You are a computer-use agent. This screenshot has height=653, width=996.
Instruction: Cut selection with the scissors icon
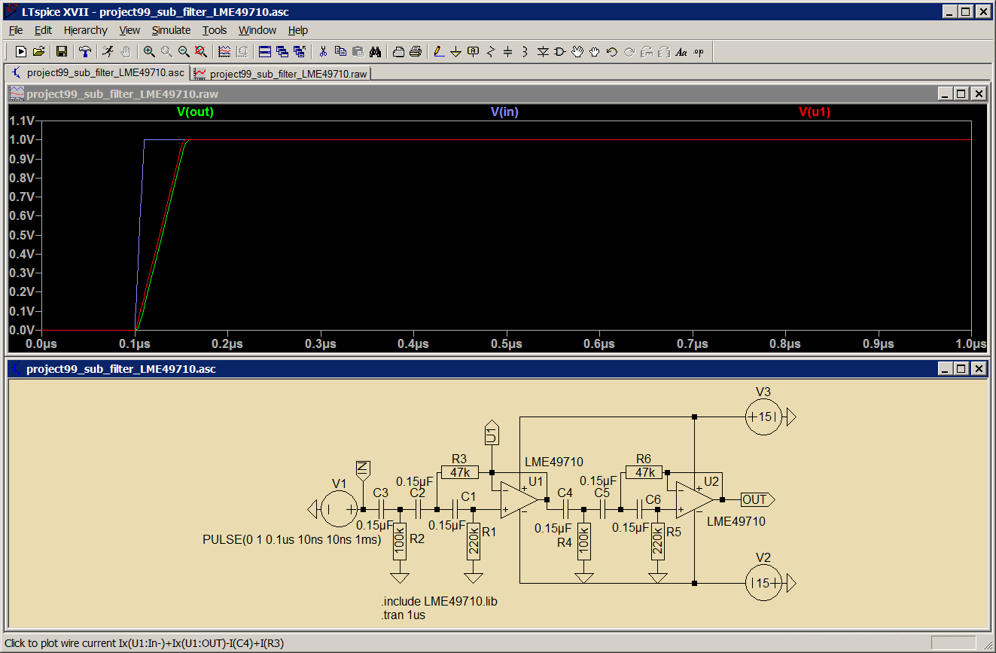point(323,51)
